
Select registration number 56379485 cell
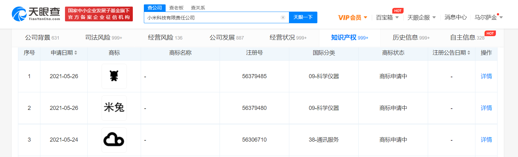pyautogui.click(x=254, y=76)
